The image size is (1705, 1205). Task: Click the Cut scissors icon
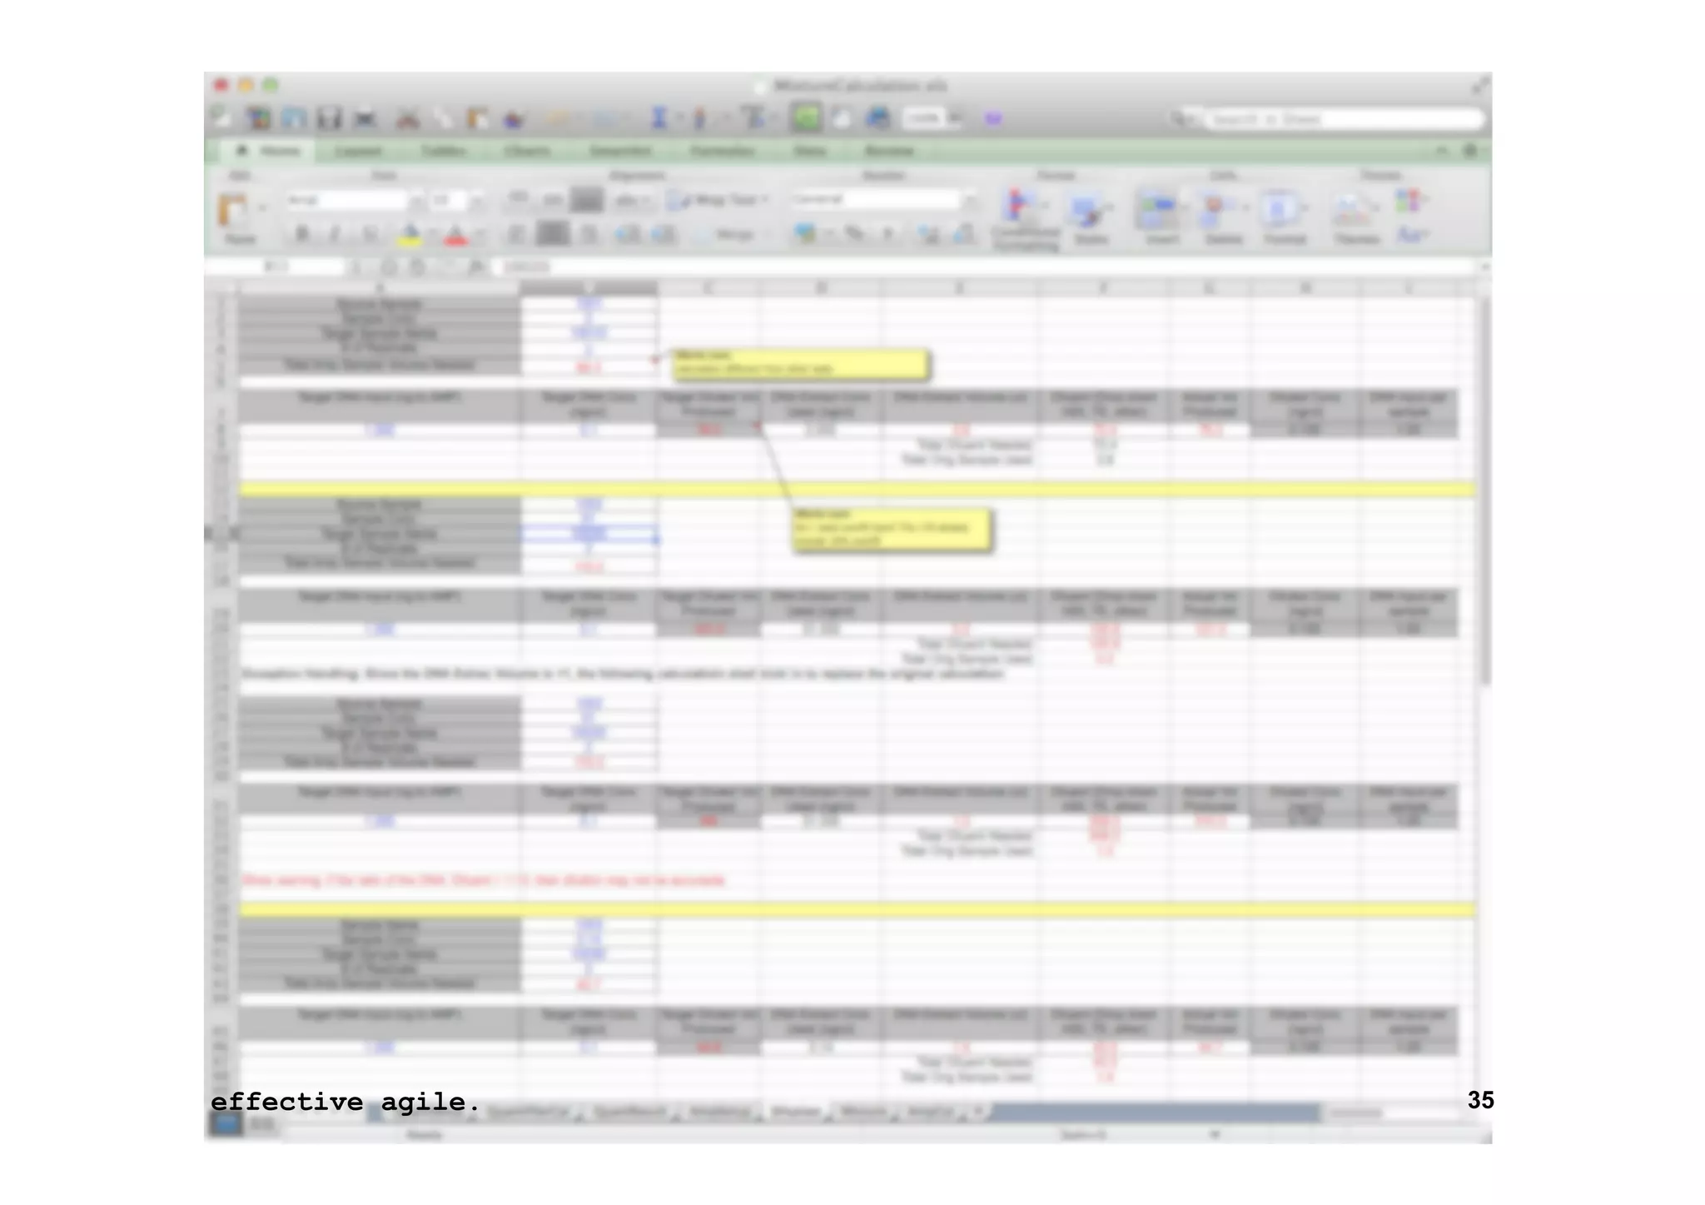point(407,118)
